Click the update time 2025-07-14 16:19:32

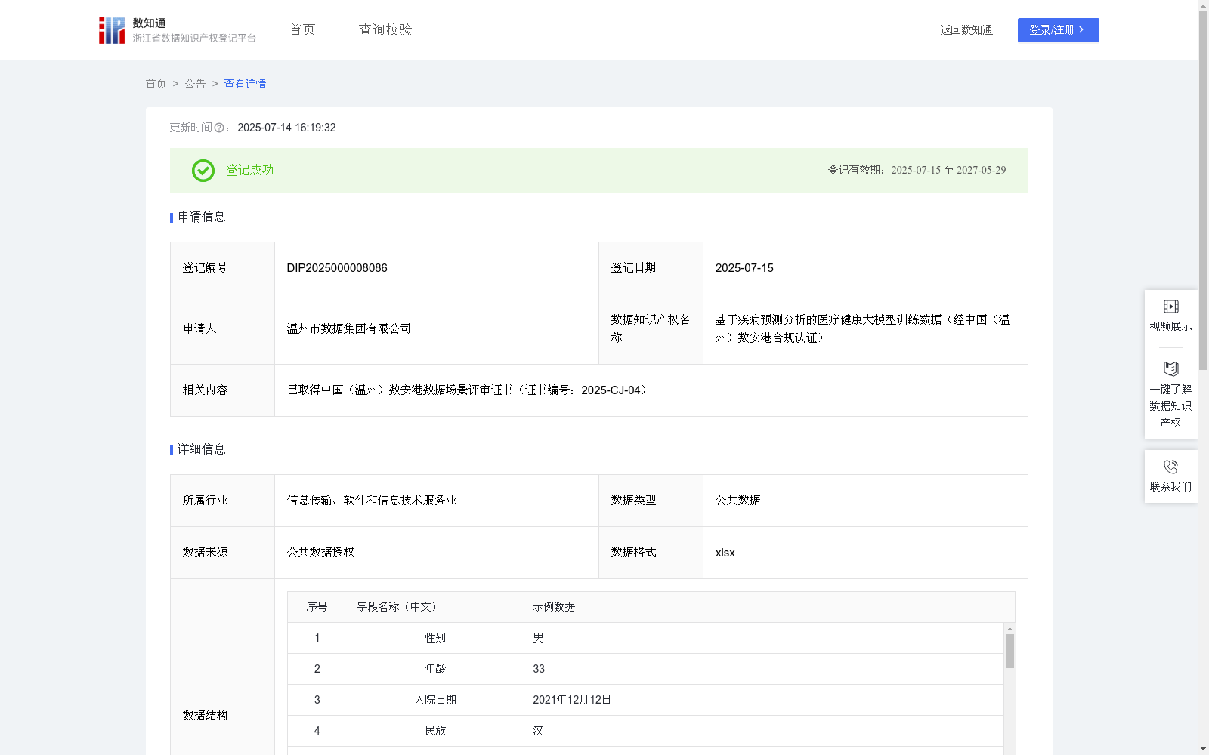coord(286,128)
